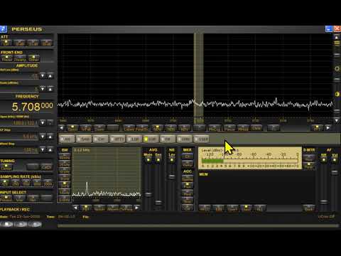Adjust the AF Vol slider
Screen dimensions: 341x256
335,173
